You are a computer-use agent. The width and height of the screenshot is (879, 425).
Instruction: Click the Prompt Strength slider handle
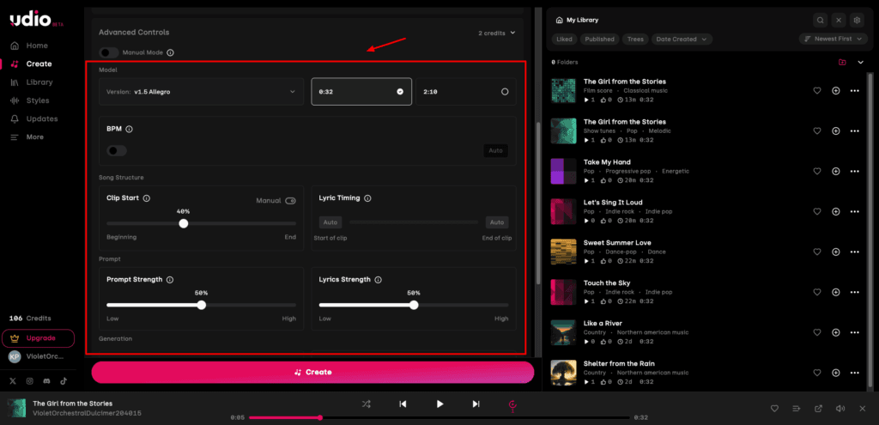(x=201, y=305)
